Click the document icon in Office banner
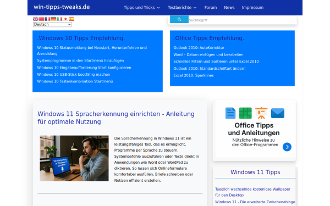This screenshot has width=330, height=206. point(230,113)
